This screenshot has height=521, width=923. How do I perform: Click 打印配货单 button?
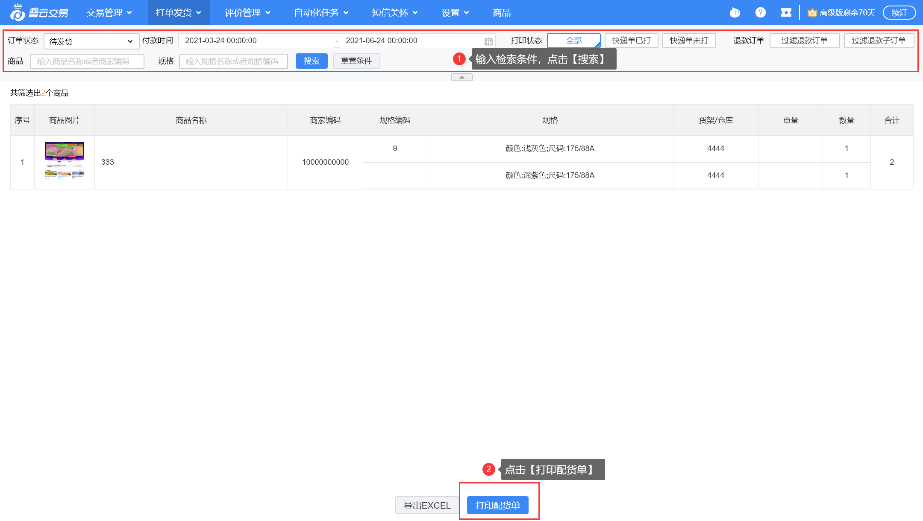(x=497, y=505)
